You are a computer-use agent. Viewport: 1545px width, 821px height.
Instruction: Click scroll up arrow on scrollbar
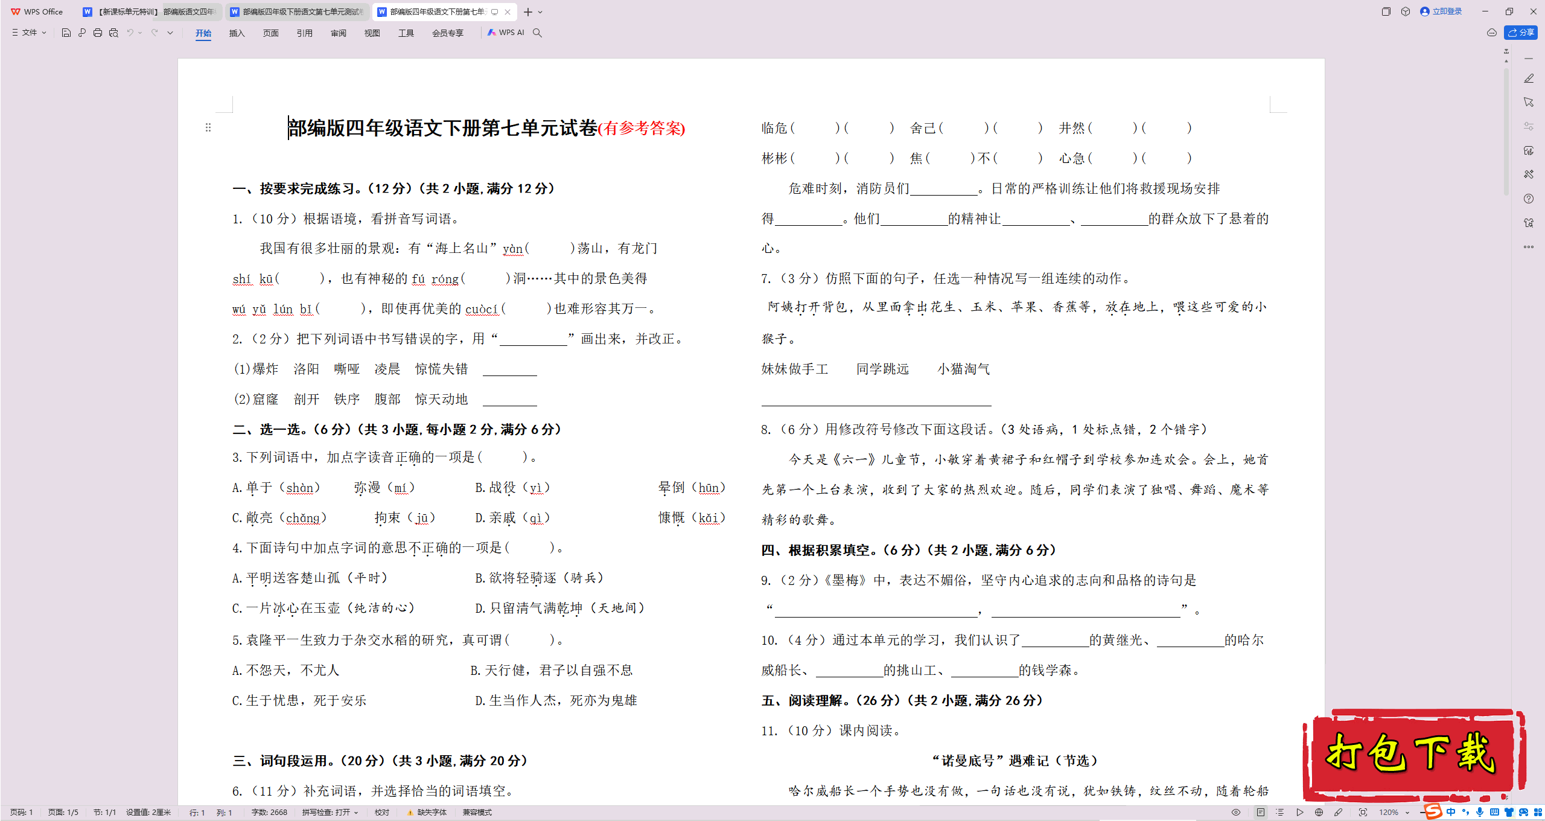[x=1506, y=61]
